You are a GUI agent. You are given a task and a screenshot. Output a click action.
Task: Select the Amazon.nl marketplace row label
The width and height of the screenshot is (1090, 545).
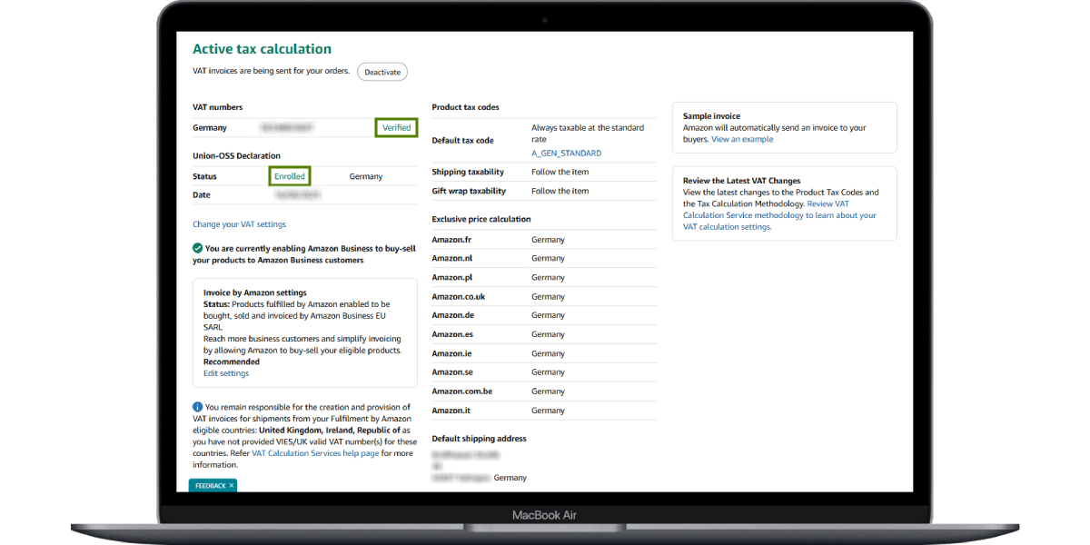pyautogui.click(x=451, y=259)
